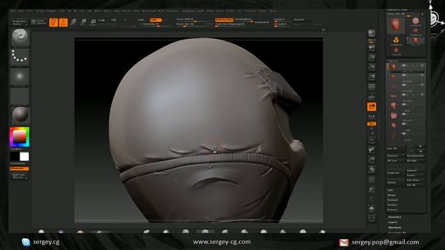Open the Color menu
Image resolution: width=445 pixels, height=250 pixels.
pos(29,11)
